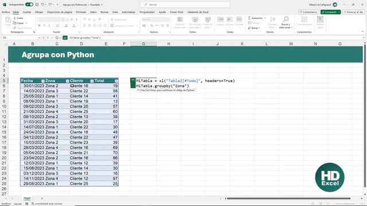This screenshot has height=206, width=367.
Task: Toggle the Autoguardado switch
Action: 29,5
